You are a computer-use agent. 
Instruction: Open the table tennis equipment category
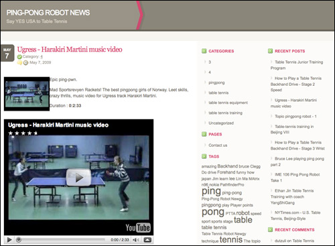click(x=228, y=103)
